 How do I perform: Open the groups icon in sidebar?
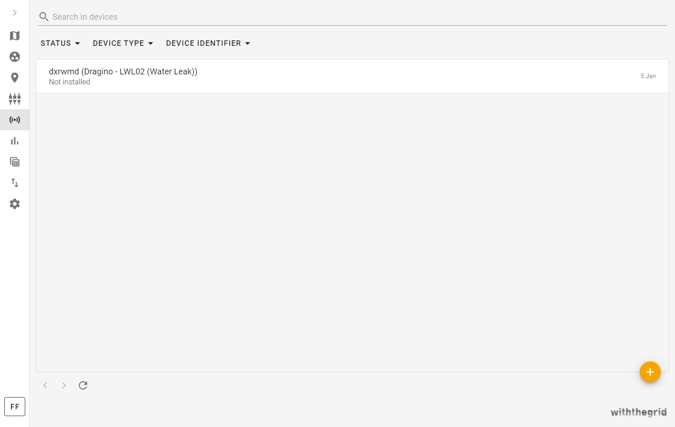15,57
